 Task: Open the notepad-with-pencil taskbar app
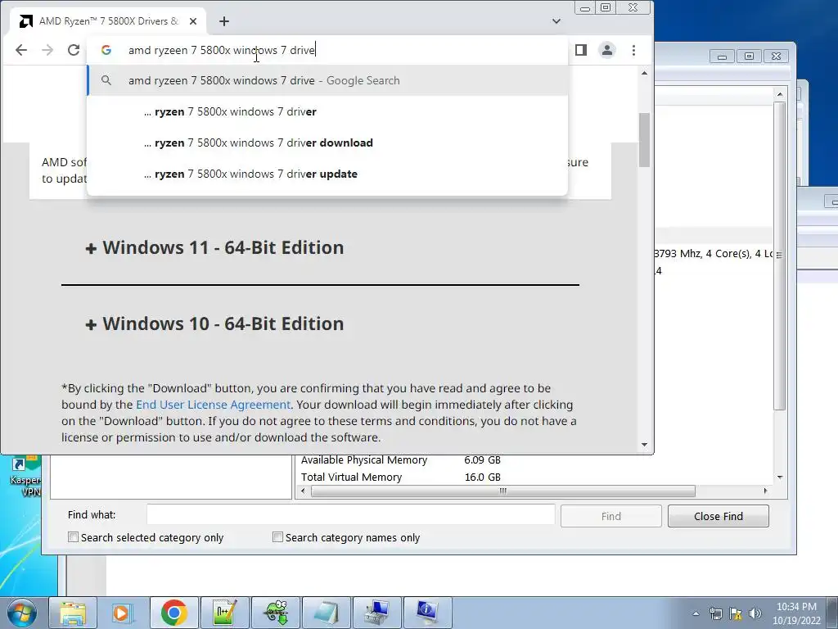(224, 613)
